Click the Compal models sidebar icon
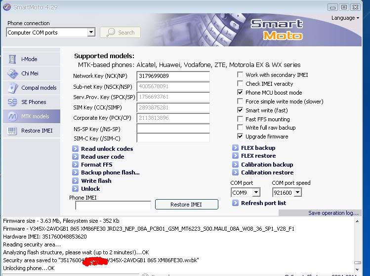The width and height of the screenshot is (370, 276). click(12, 88)
